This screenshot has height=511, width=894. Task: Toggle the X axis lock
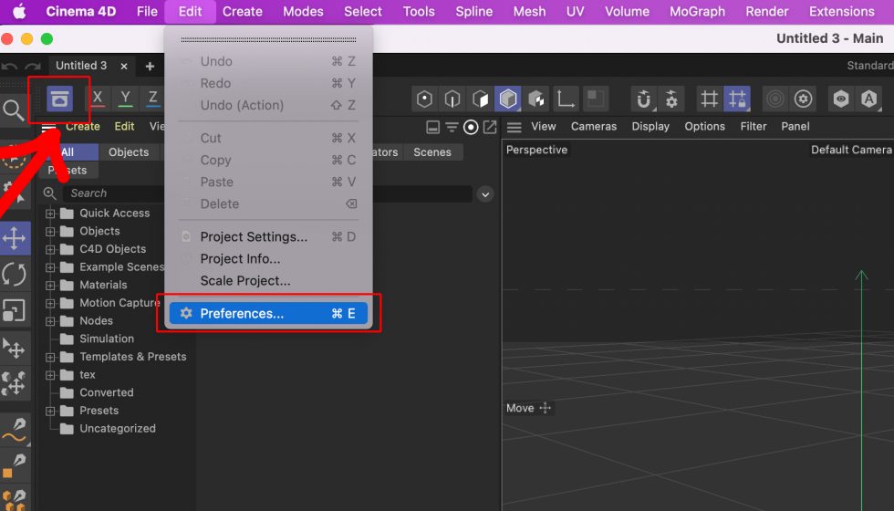pos(98,99)
